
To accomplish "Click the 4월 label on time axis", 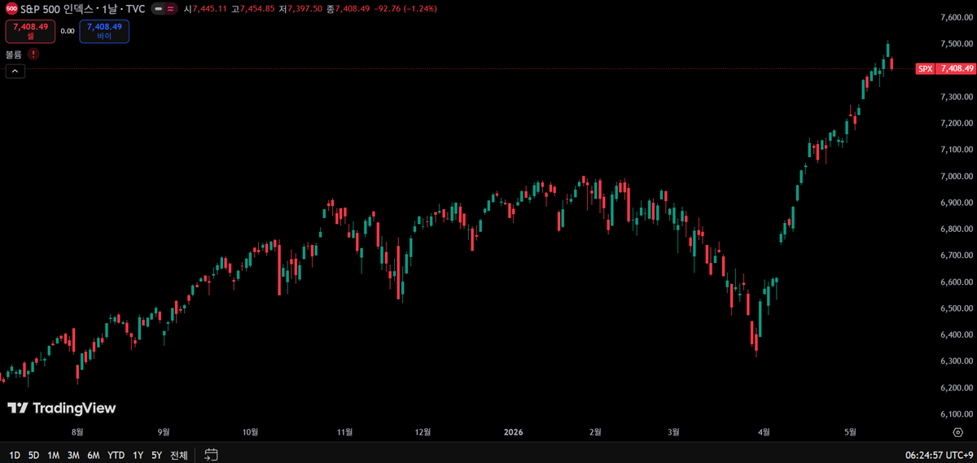I will pos(764,432).
